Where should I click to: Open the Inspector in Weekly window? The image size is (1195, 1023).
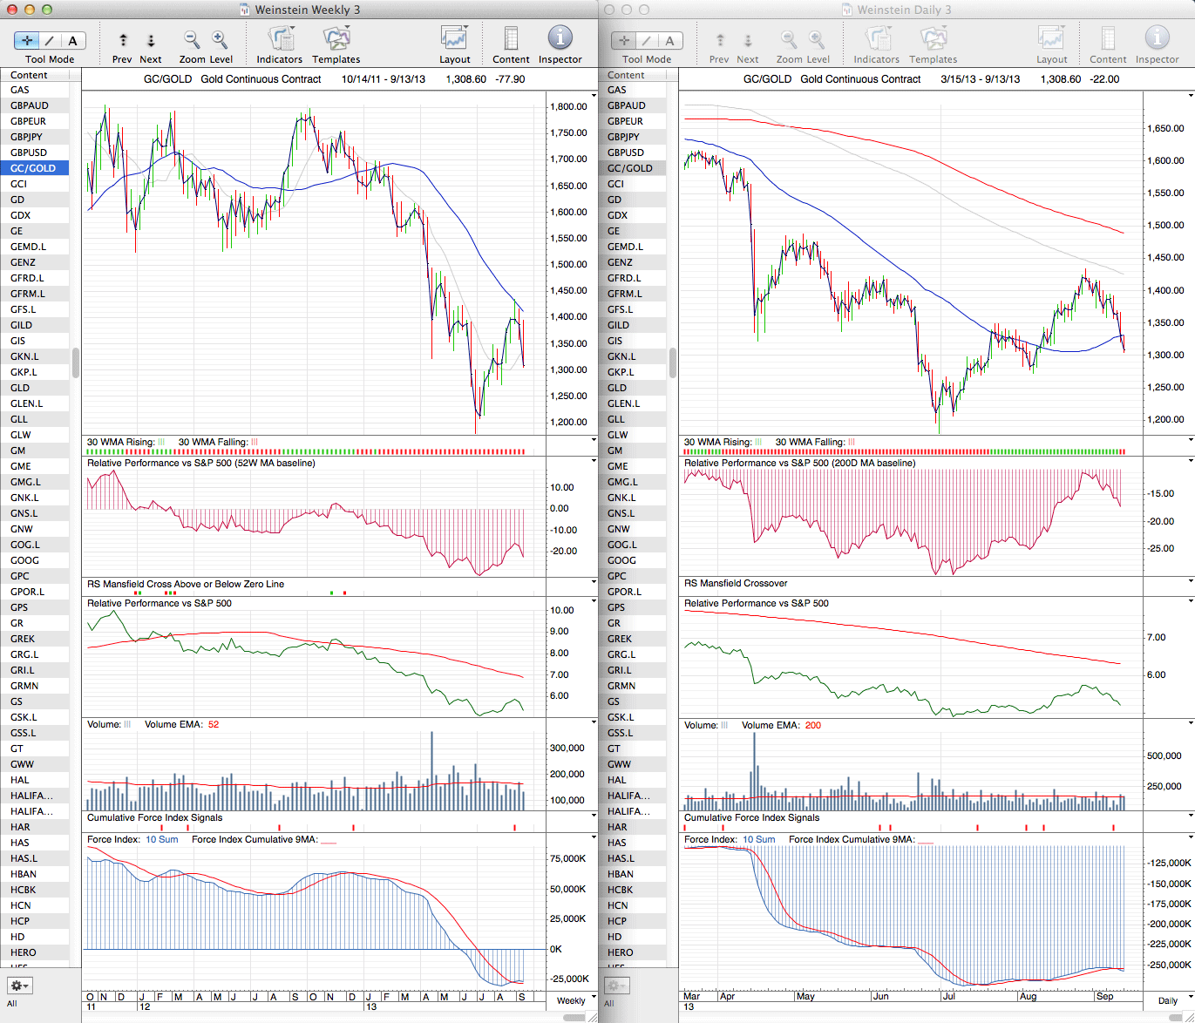pos(560,39)
